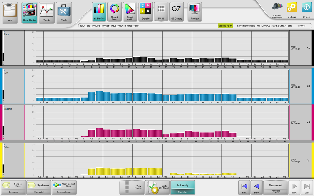The width and height of the screenshot is (314, 196).
Task: Go to Last measurement
Action: coord(307,187)
